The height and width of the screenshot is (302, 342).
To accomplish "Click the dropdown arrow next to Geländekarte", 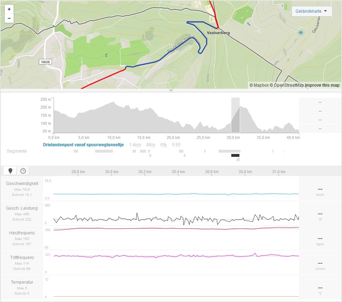I will (x=325, y=11).
